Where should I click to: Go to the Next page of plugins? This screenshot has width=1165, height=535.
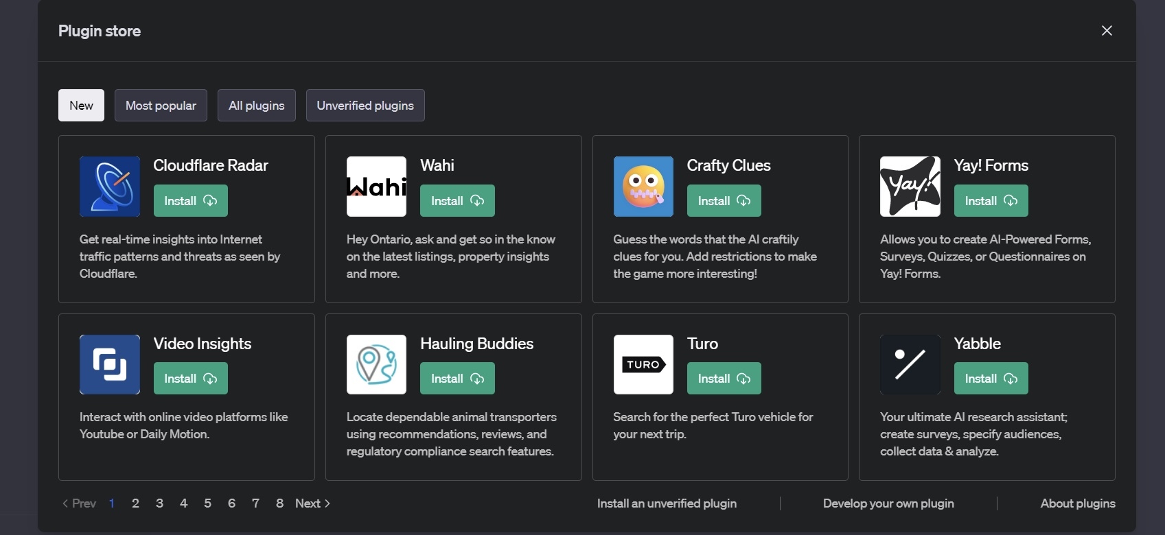pyautogui.click(x=313, y=503)
